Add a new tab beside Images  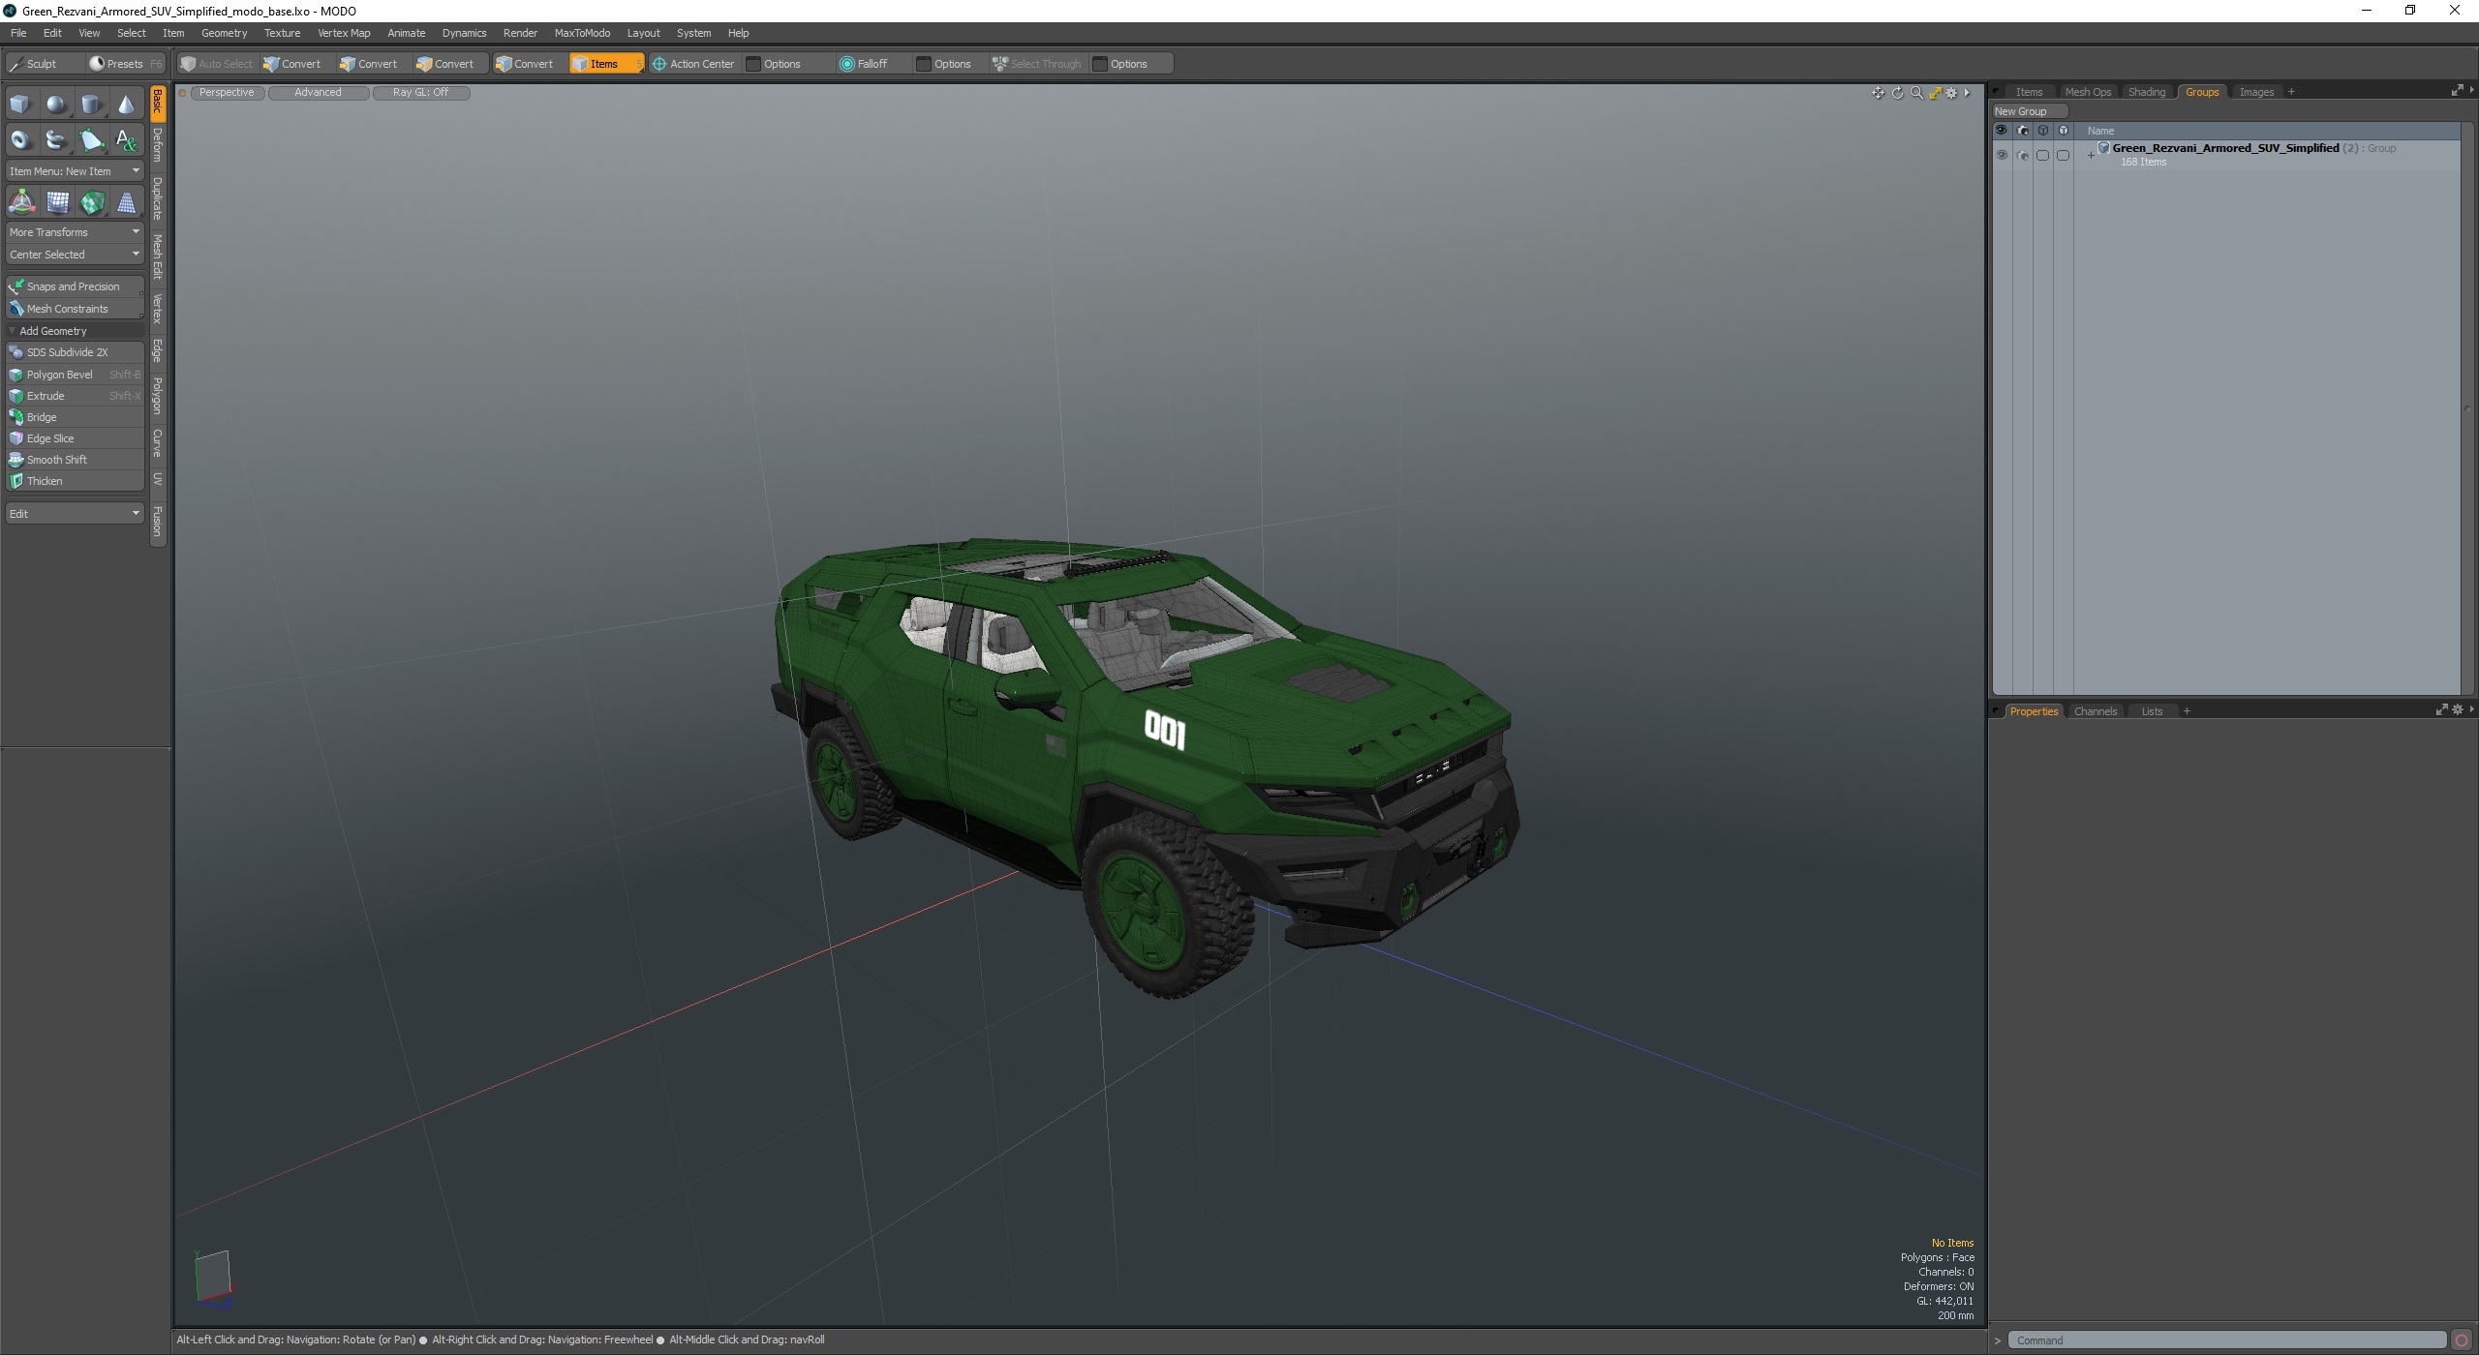[x=2291, y=92]
